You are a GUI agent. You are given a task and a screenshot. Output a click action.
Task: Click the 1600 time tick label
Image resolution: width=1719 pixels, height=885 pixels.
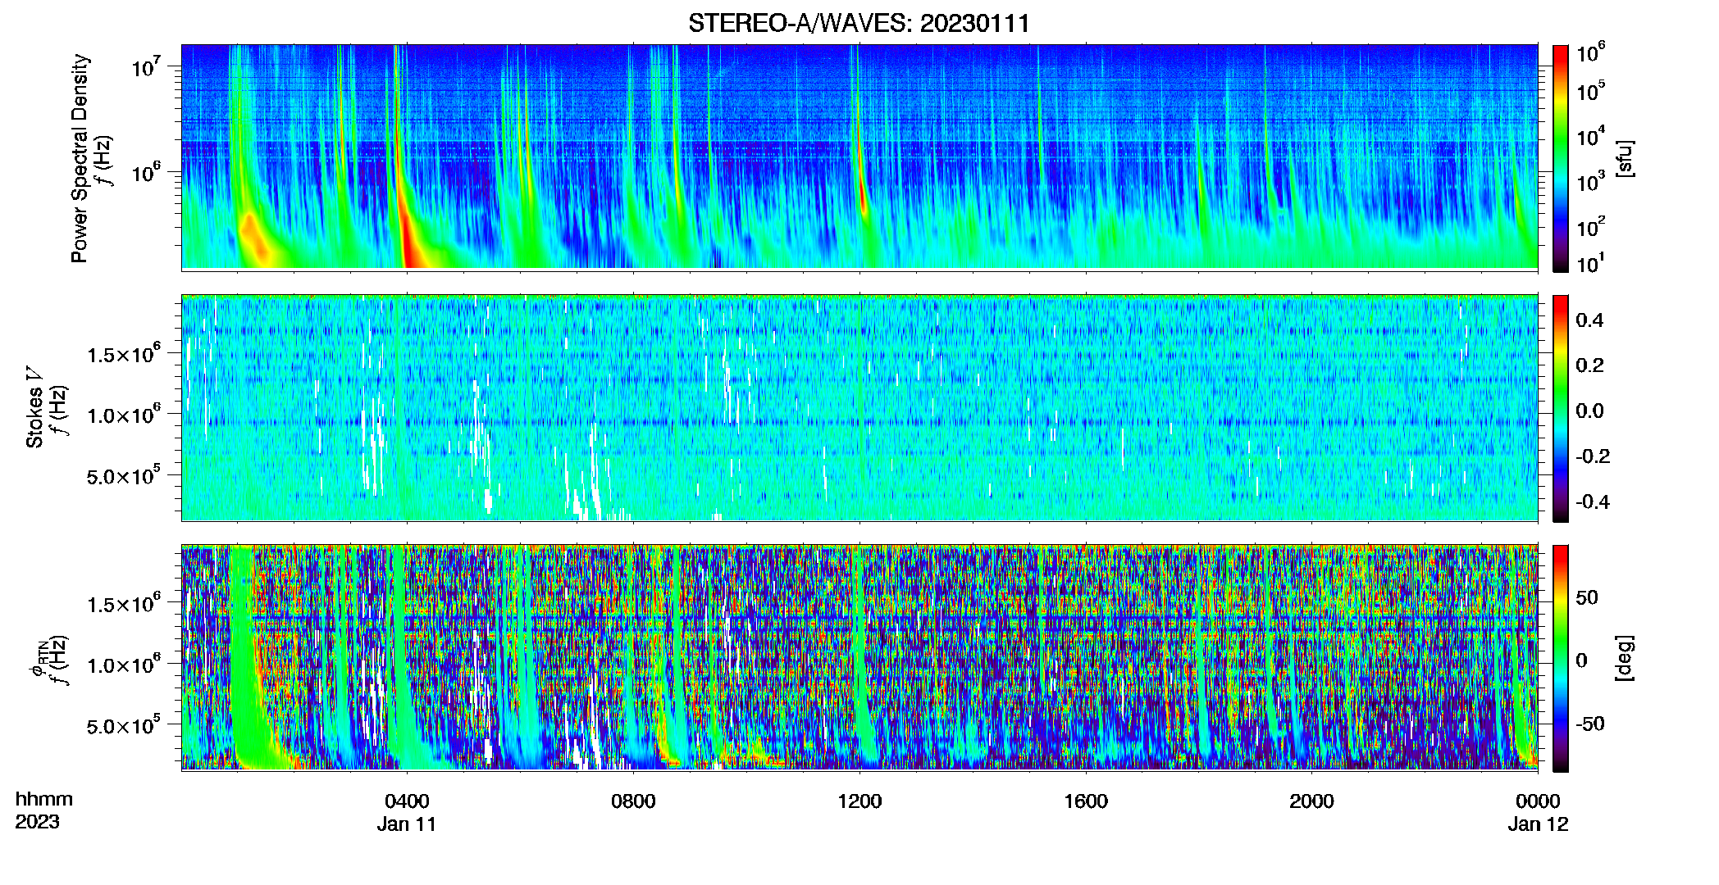point(1086,801)
